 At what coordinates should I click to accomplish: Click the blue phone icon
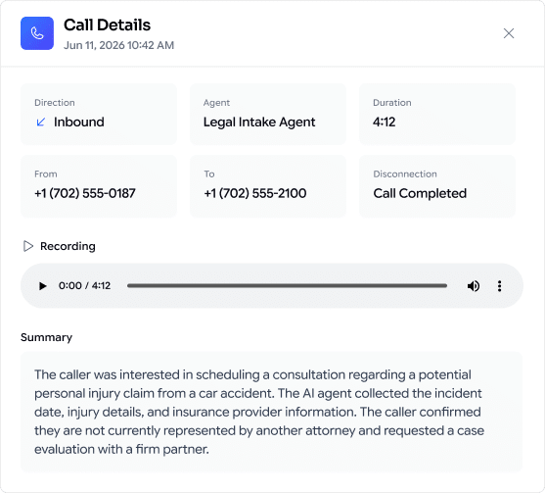point(37,33)
